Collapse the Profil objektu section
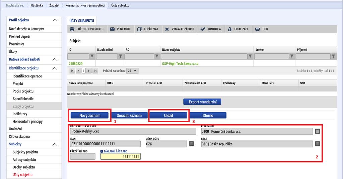343x179 pixels. click(55, 20)
